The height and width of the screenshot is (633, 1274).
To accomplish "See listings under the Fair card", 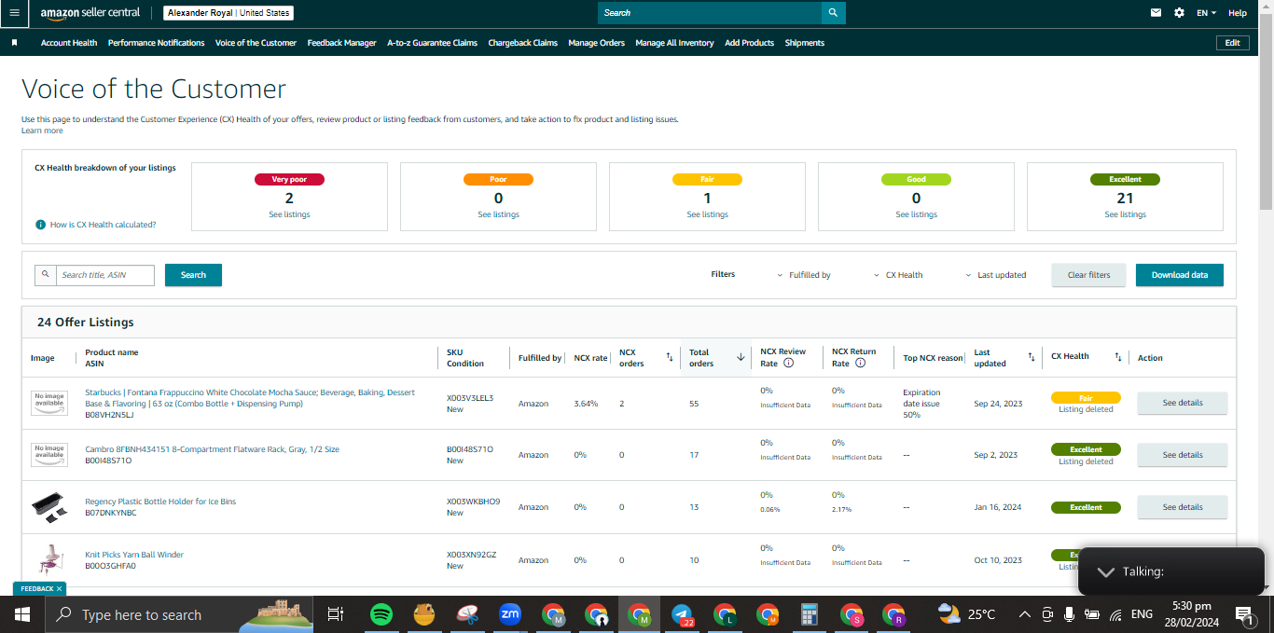I will click(707, 214).
